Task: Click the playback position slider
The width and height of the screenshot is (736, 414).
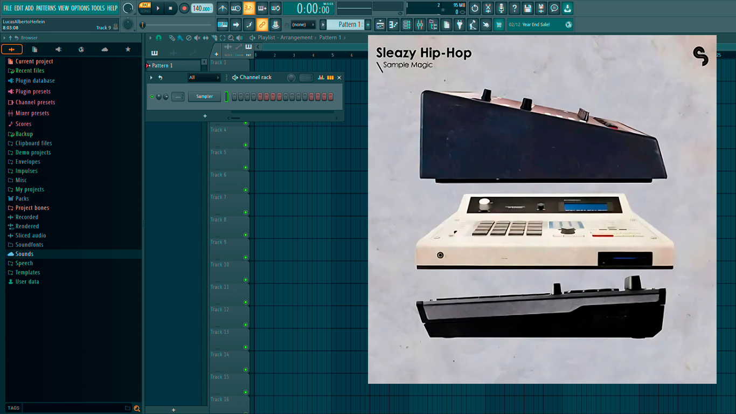Action: pyautogui.click(x=176, y=25)
